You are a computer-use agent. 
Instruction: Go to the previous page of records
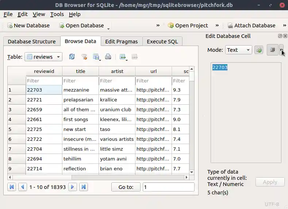point(23,187)
